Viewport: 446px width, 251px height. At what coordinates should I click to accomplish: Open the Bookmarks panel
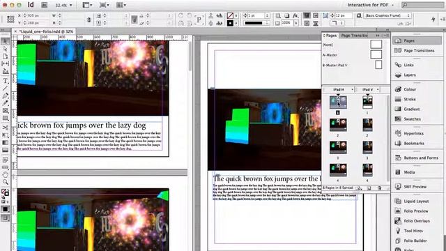click(417, 144)
